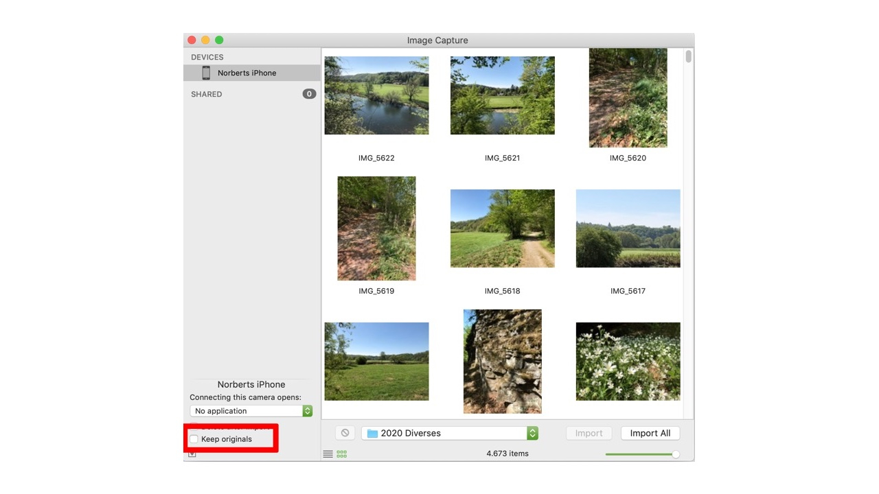Viewport: 879px width, 494px height.
Task: Enable the Keep originals checkbox
Action: [194, 439]
